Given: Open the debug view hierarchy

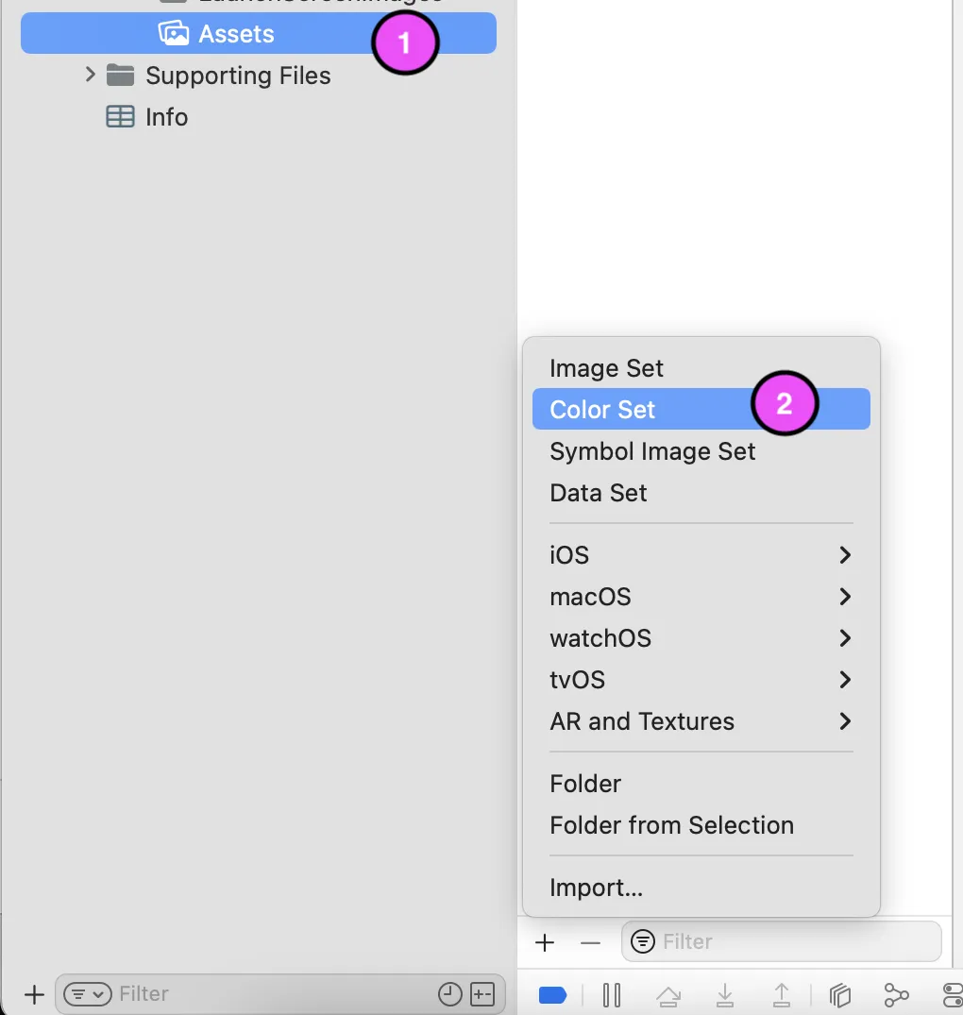Looking at the screenshot, I should (840, 994).
